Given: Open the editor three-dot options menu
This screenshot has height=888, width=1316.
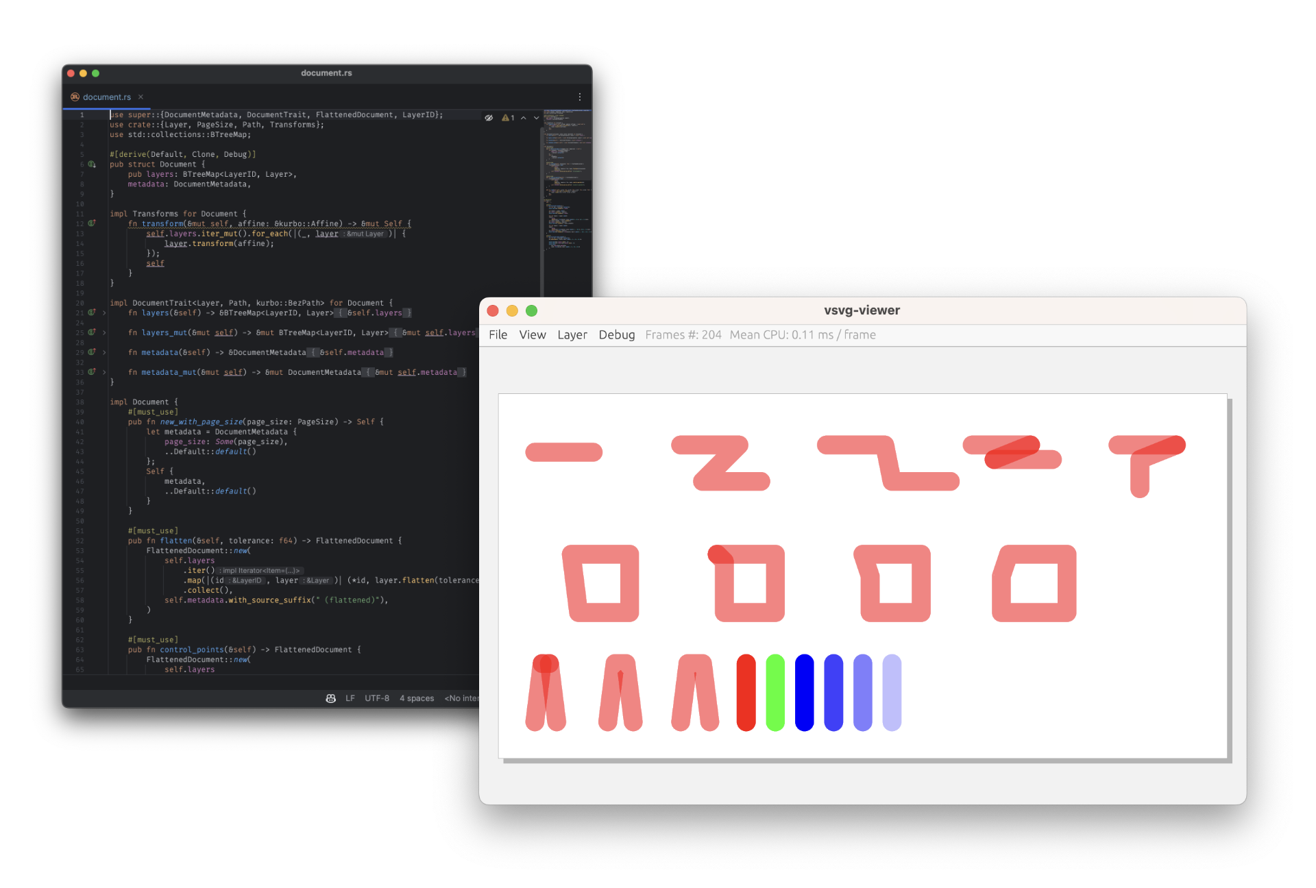Looking at the screenshot, I should [580, 97].
